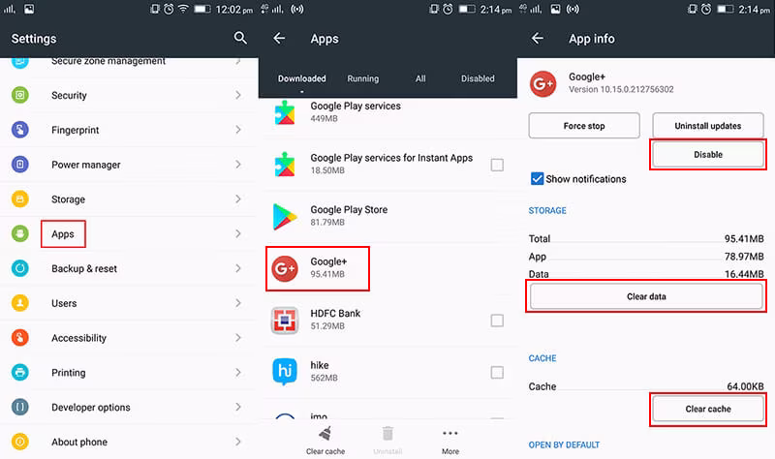Tap the Clear cache broom icon

point(325,434)
